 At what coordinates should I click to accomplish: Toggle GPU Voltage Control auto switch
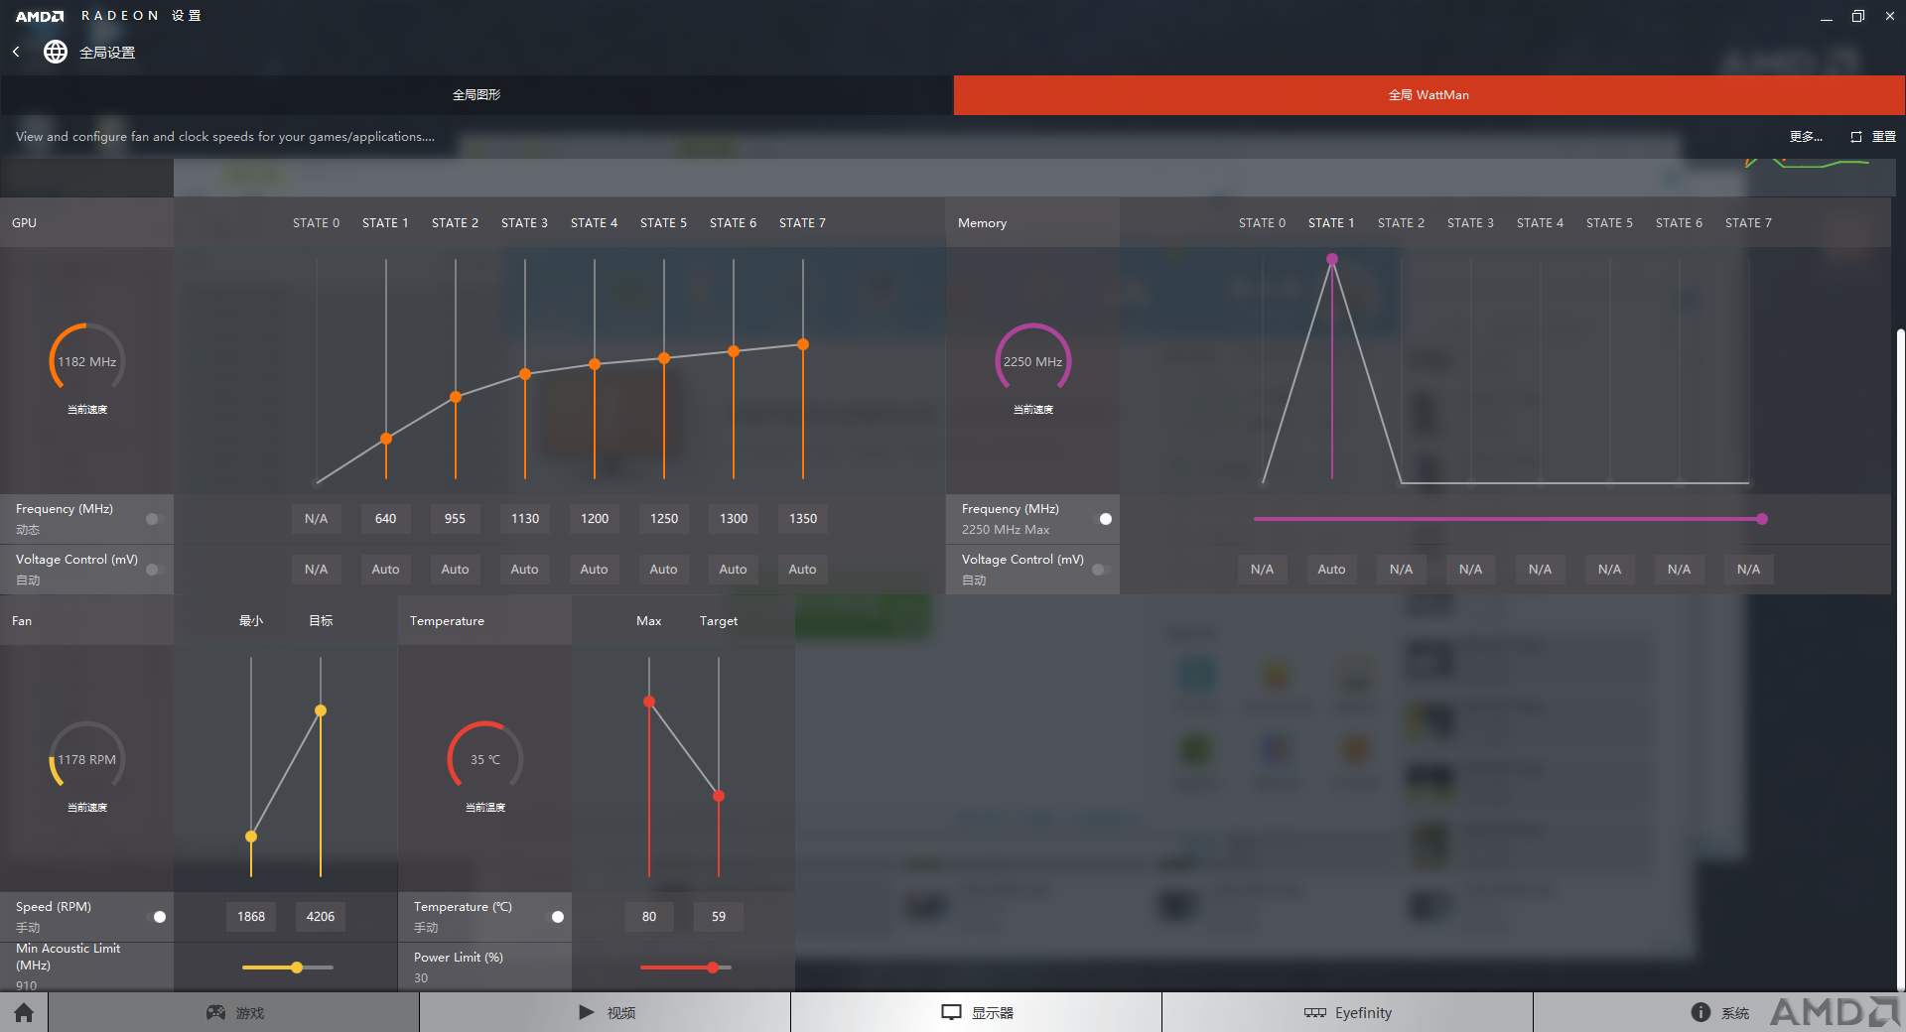155,570
